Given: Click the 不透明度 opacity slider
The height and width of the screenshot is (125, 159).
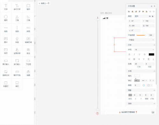Looking at the screenshot, I should click(142, 35).
